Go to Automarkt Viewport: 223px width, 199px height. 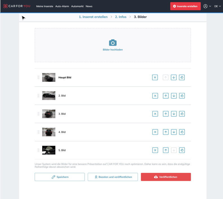pos(77,6)
